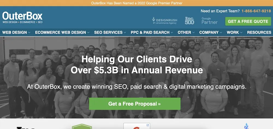The image size is (273, 129).
Task: Expand the PPC & Paid Search chevron
Action: tap(172, 33)
